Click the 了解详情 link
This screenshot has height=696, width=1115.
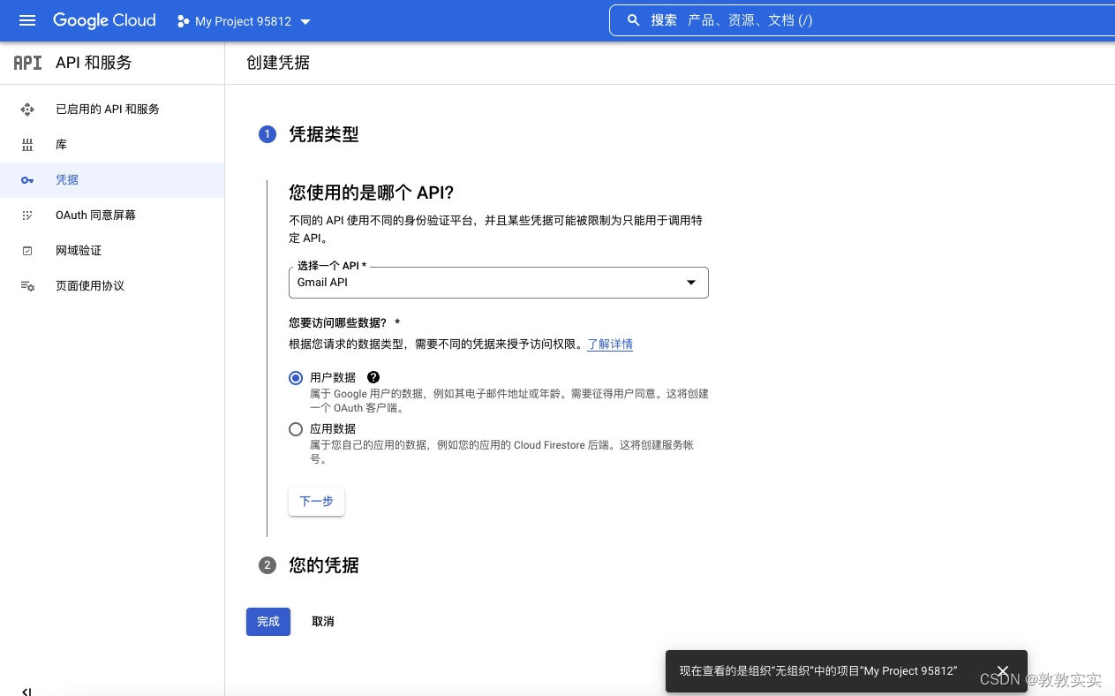pyautogui.click(x=610, y=344)
